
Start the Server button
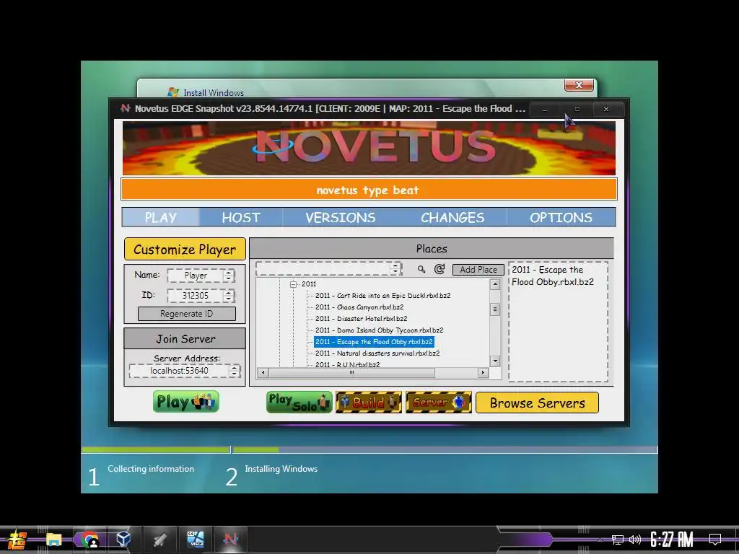coord(438,403)
